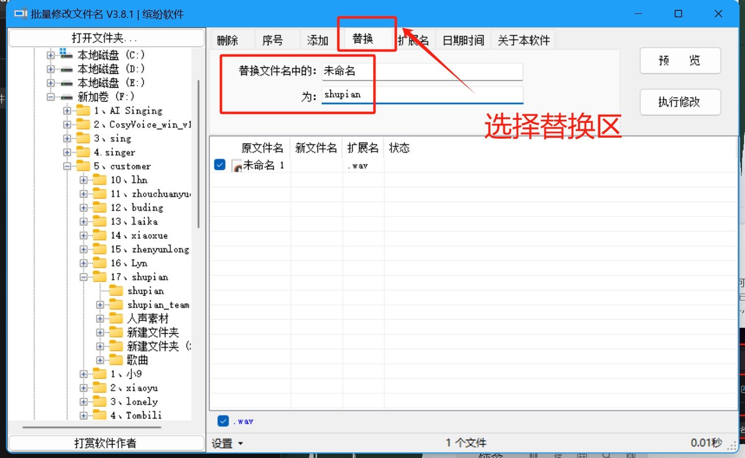The height and width of the screenshot is (458, 745).
Task: Uncheck the 未命名 1 file checkbox
Action: click(220, 165)
